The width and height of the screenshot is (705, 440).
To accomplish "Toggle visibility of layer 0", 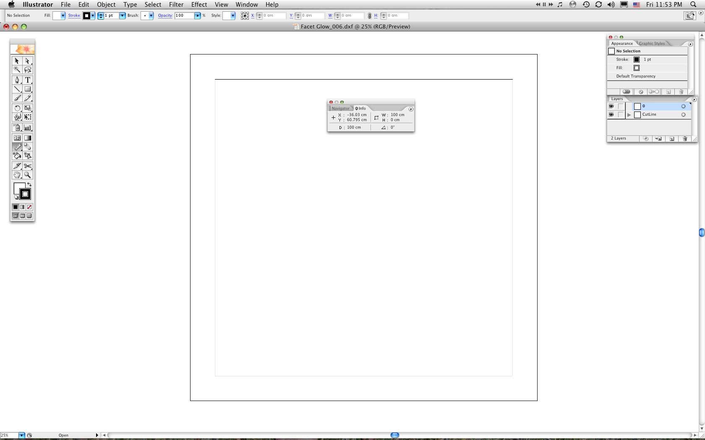I will pyautogui.click(x=611, y=106).
